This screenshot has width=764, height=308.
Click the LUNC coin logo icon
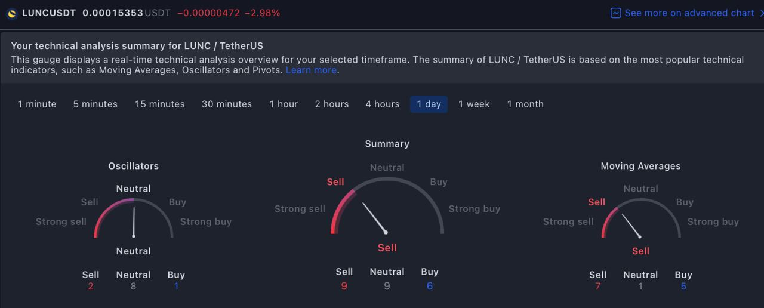[x=12, y=13]
